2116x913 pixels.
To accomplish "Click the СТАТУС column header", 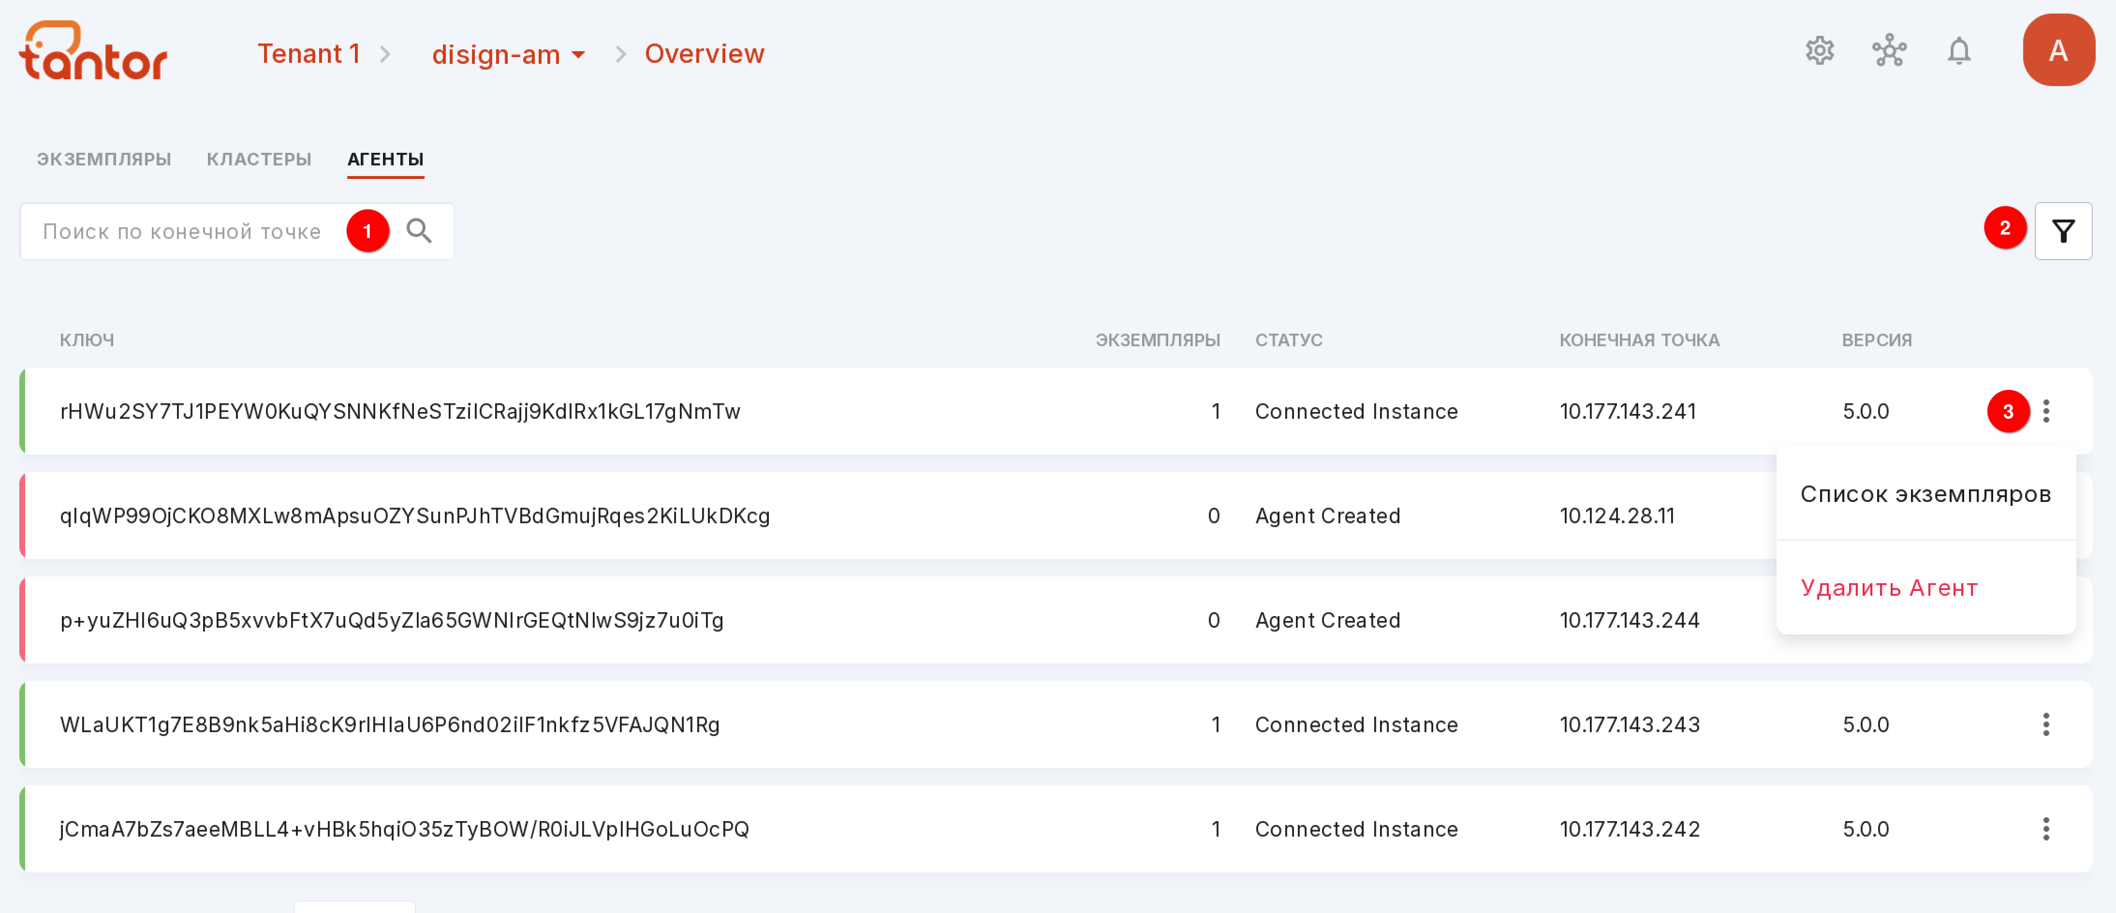I will [x=1288, y=340].
